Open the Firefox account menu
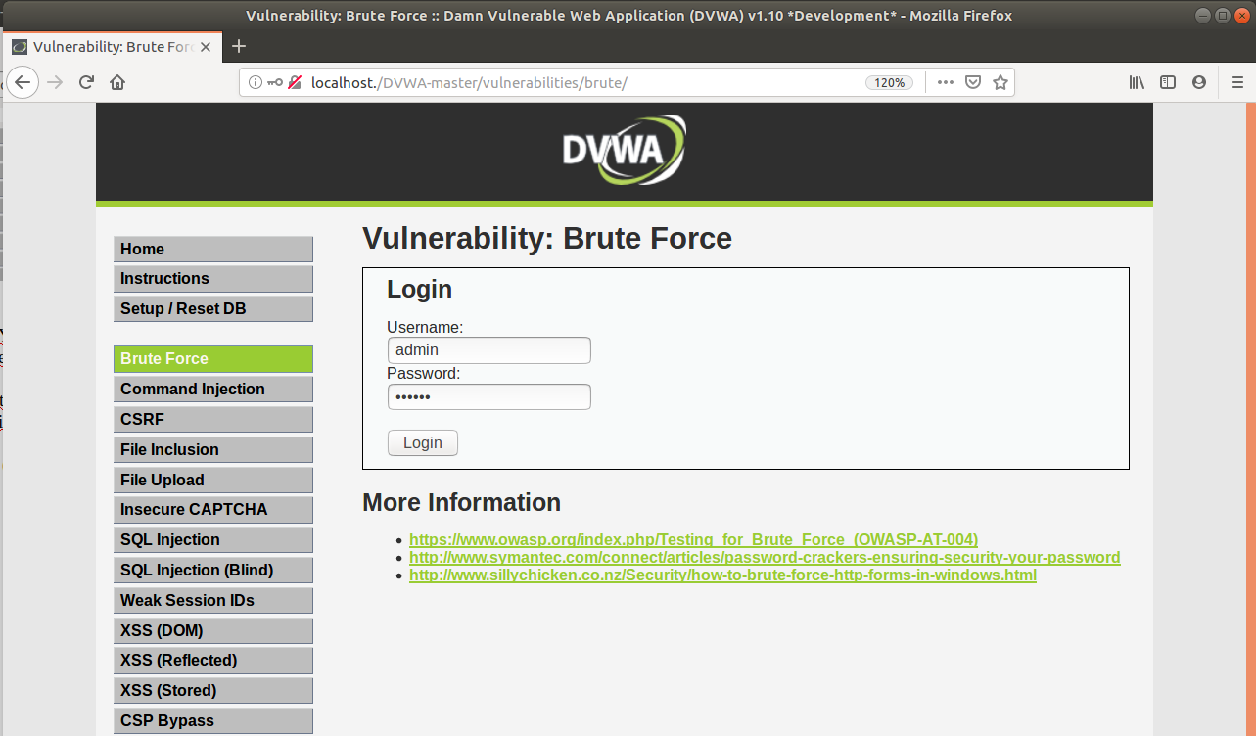The image size is (1256, 736). click(x=1199, y=83)
